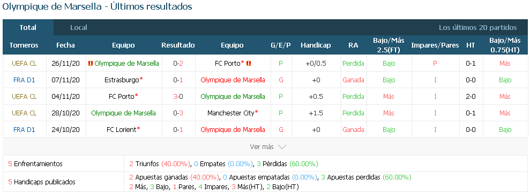This screenshot has height=195, width=530.
Task: Click FC Porto home team on 04/11/20
Action: [x=122, y=97]
